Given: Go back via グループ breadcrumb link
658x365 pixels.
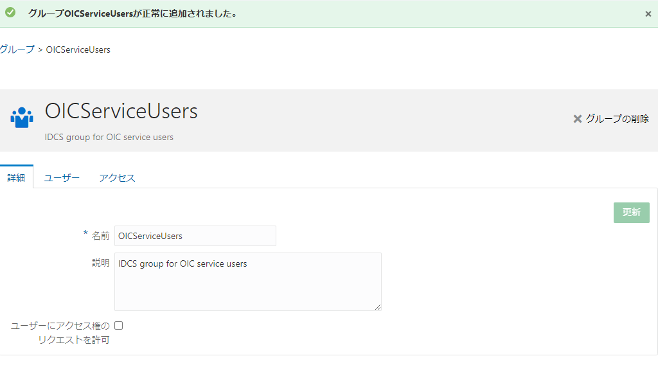Looking at the screenshot, I should tap(17, 49).
